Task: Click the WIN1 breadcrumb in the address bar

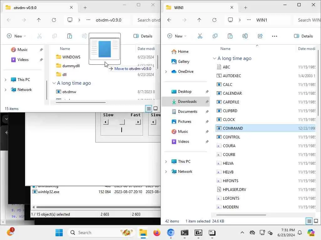Action: (261, 20)
